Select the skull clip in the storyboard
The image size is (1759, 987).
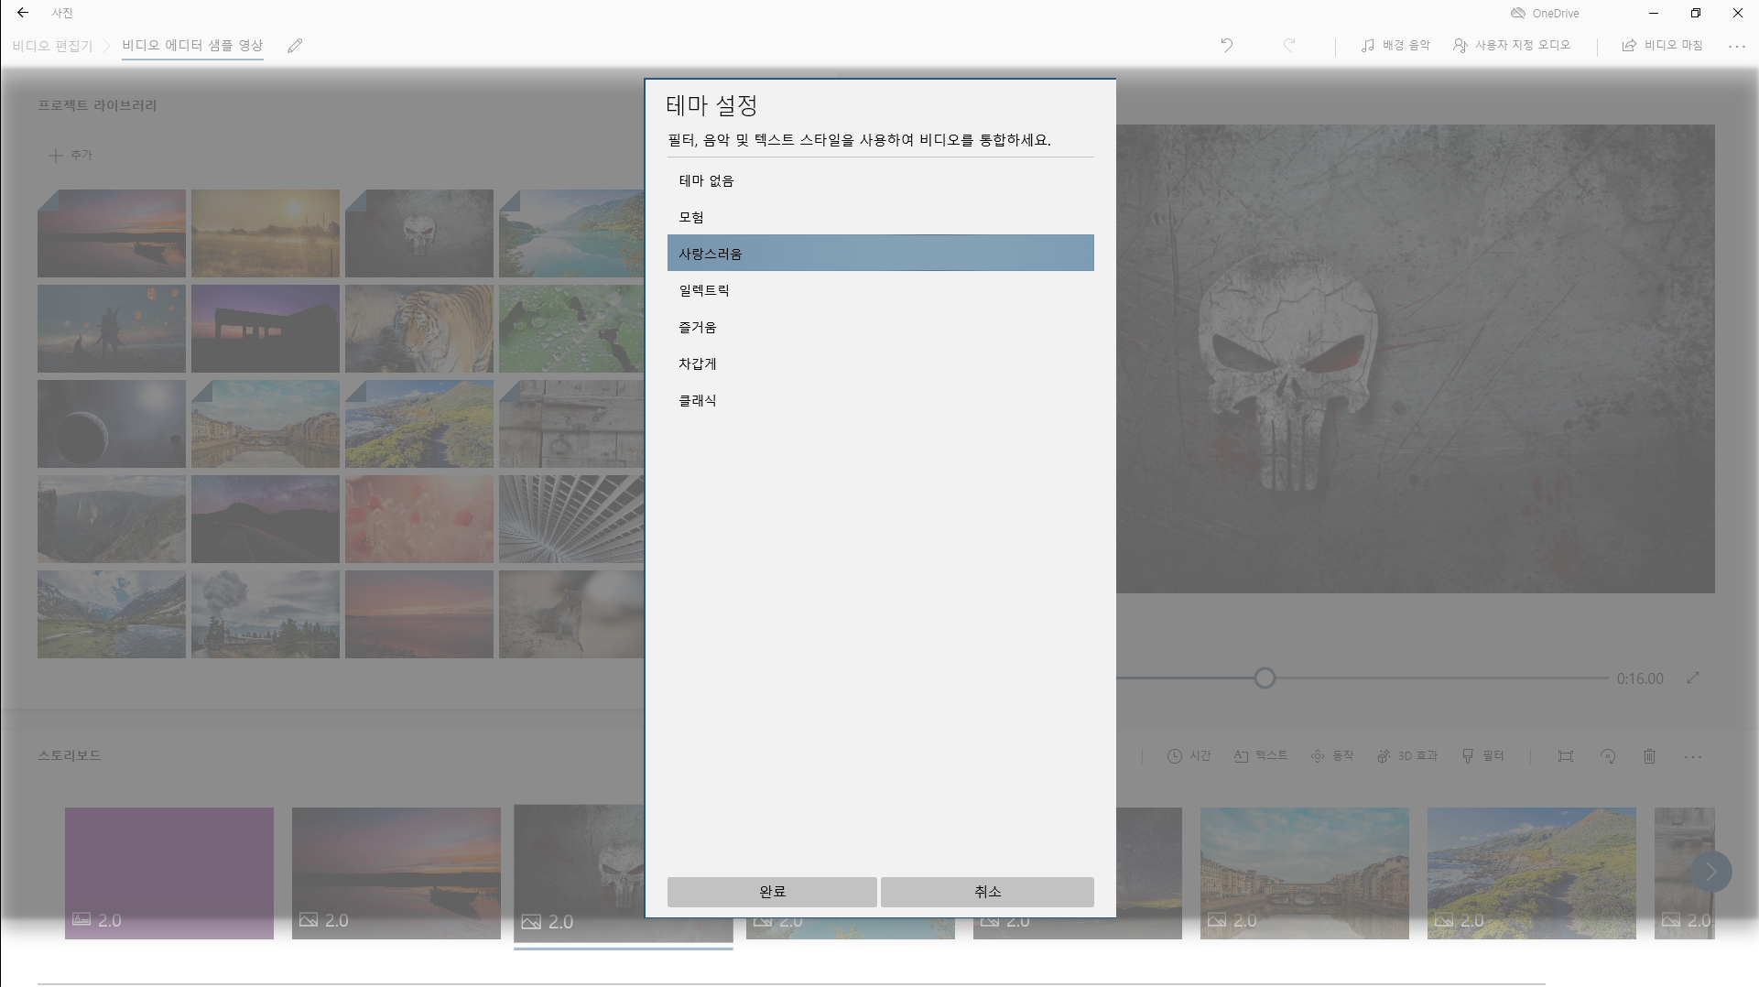click(579, 873)
